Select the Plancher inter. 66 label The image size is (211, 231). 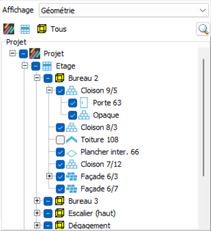(110, 152)
